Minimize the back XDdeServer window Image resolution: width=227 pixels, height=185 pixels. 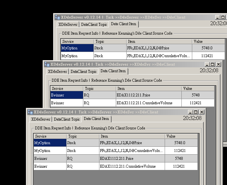point(217,17)
